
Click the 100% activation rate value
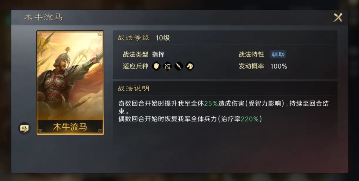click(279, 66)
